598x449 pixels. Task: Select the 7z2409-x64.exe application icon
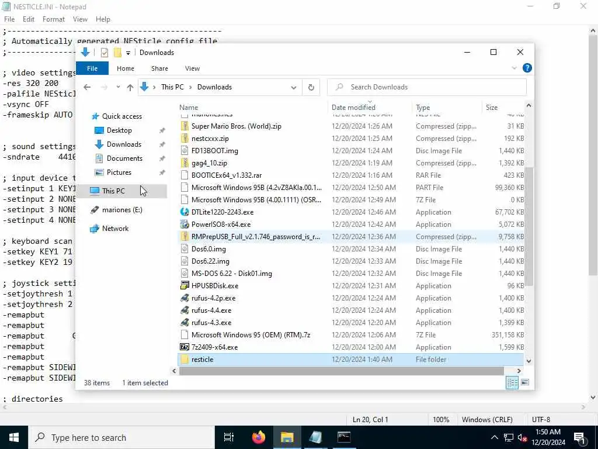click(x=185, y=347)
